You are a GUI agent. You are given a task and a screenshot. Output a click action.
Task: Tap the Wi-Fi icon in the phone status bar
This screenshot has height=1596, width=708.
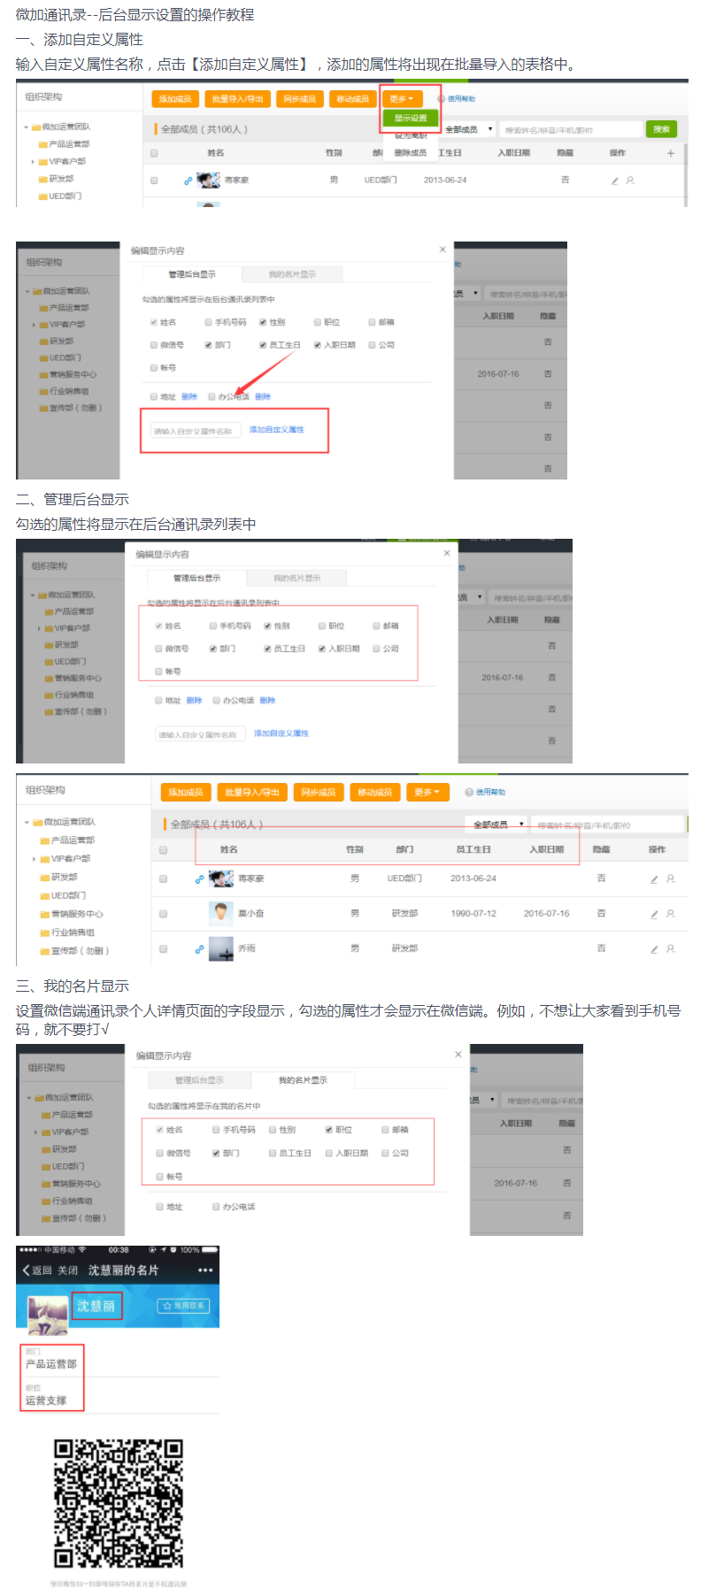coord(82,1250)
